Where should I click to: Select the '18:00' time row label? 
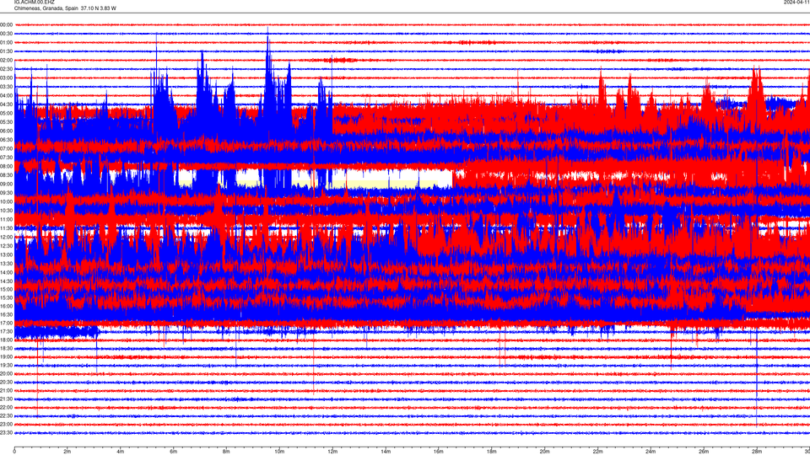click(x=6, y=340)
